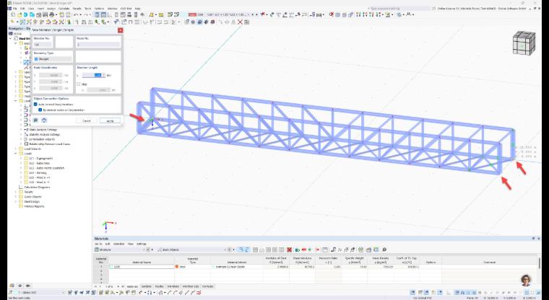Switch to the Member Sets tab
Image resolution: width=549 pixels, height=300 pixels.
191,286
